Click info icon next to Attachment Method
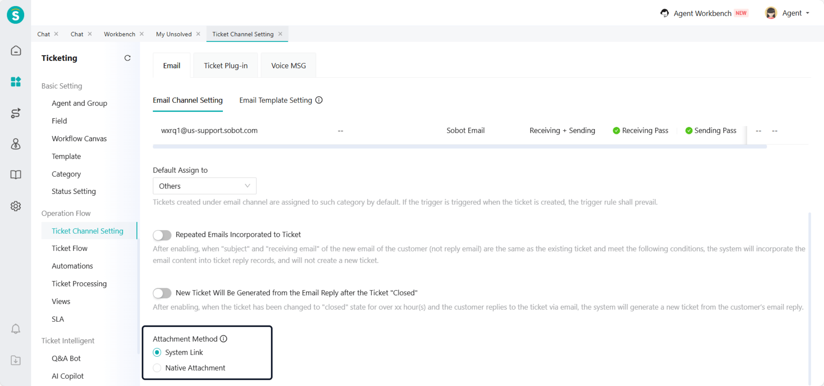This screenshot has width=824, height=386. click(x=223, y=339)
